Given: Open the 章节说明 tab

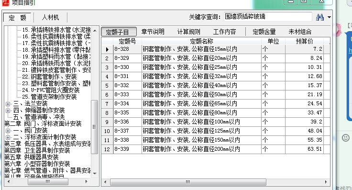Looking at the screenshot, I should [153, 32].
